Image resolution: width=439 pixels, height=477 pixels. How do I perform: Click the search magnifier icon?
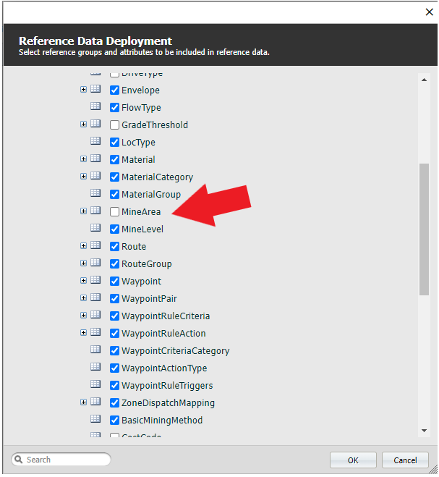[20, 460]
